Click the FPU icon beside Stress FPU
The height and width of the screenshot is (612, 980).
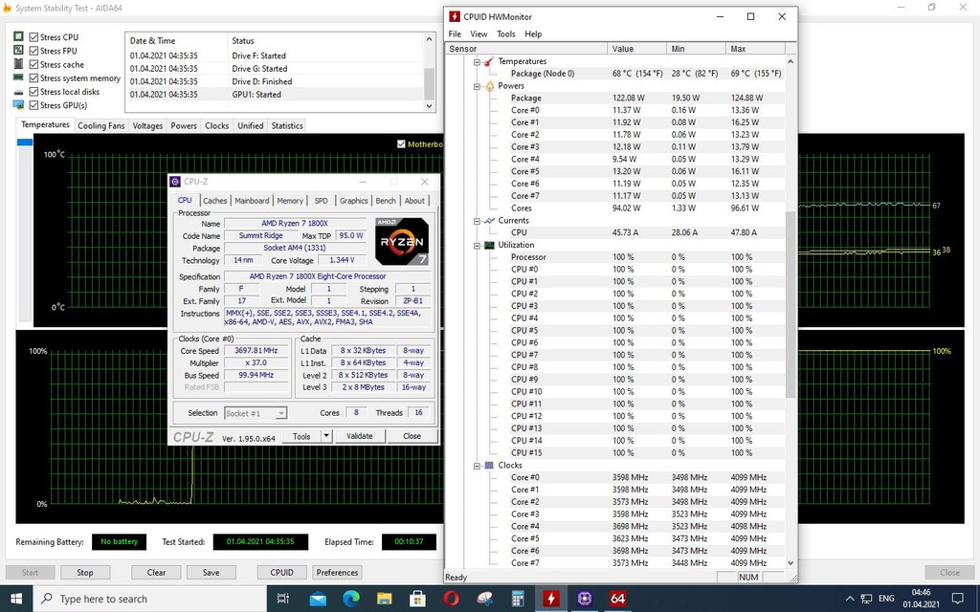[x=18, y=51]
